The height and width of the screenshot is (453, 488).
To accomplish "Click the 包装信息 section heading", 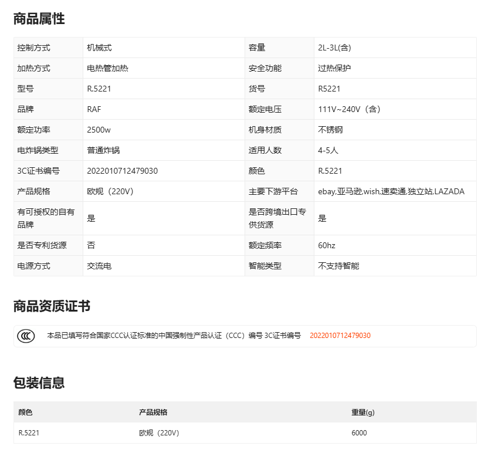I will tap(39, 383).
